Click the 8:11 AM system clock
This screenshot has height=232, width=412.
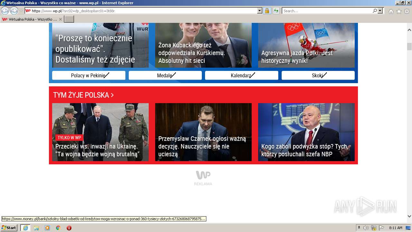[x=396, y=228]
